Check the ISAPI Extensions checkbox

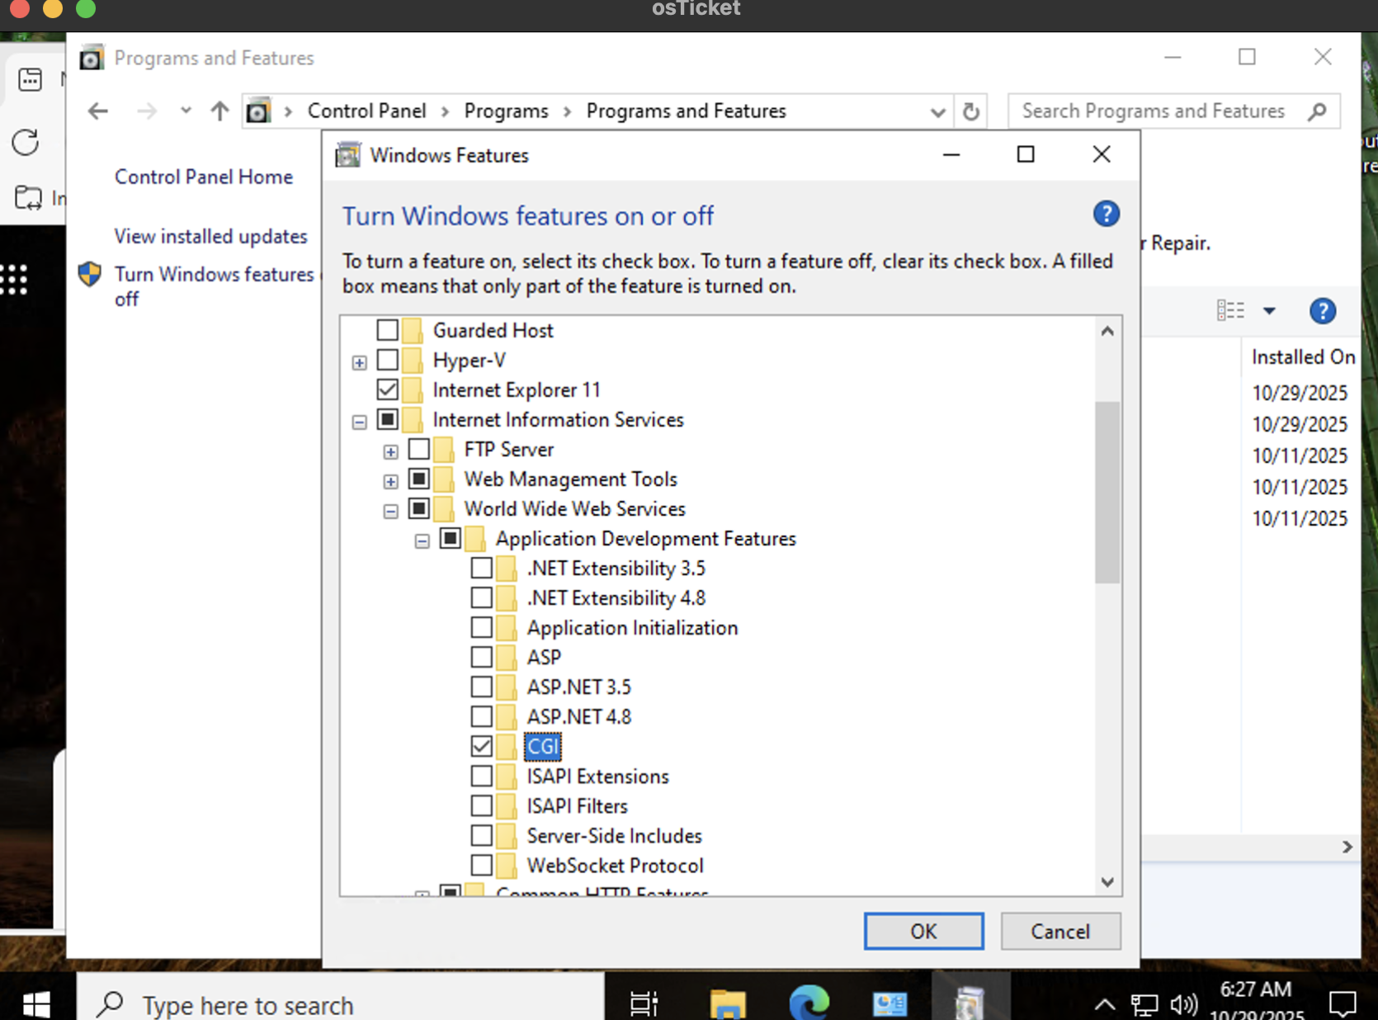481,776
